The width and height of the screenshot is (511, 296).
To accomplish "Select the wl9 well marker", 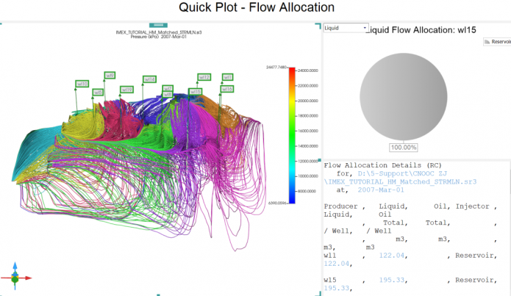I will [x=110, y=76].
